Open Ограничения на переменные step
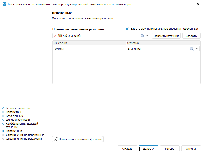 (x=25, y=135)
